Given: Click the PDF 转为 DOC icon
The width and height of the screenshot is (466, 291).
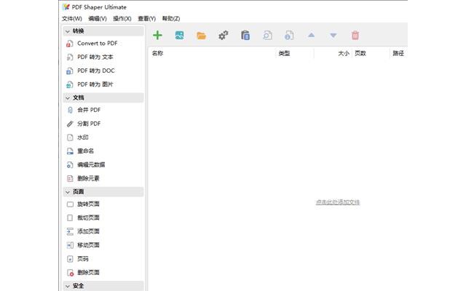Looking at the screenshot, I should coord(70,71).
